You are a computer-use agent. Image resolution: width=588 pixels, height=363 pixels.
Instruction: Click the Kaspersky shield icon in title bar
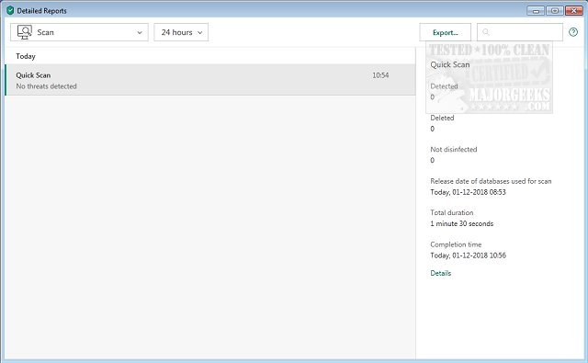click(10, 10)
